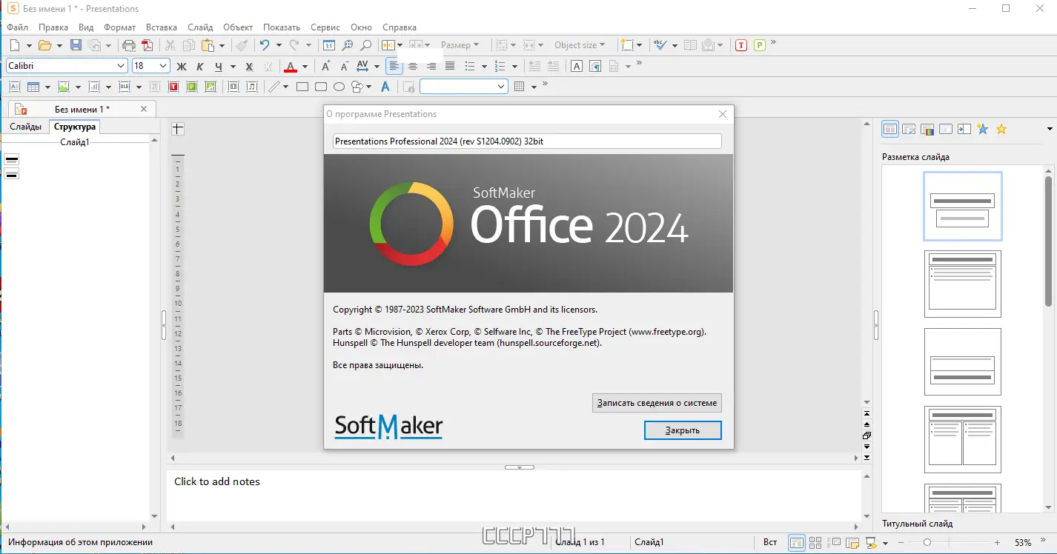
Task: Select the title slide layout thumbnail
Action: (962, 206)
